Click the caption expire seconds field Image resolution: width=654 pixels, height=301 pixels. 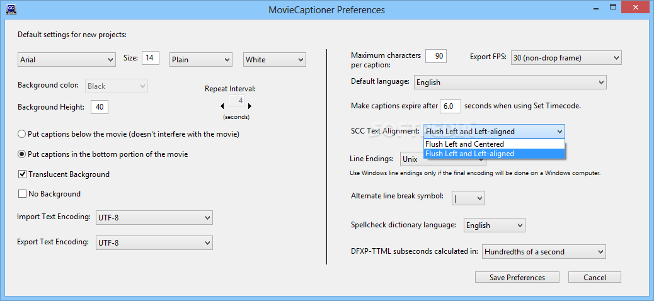pyautogui.click(x=450, y=106)
